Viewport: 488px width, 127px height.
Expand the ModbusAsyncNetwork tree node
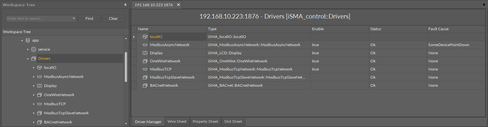tap(34, 77)
